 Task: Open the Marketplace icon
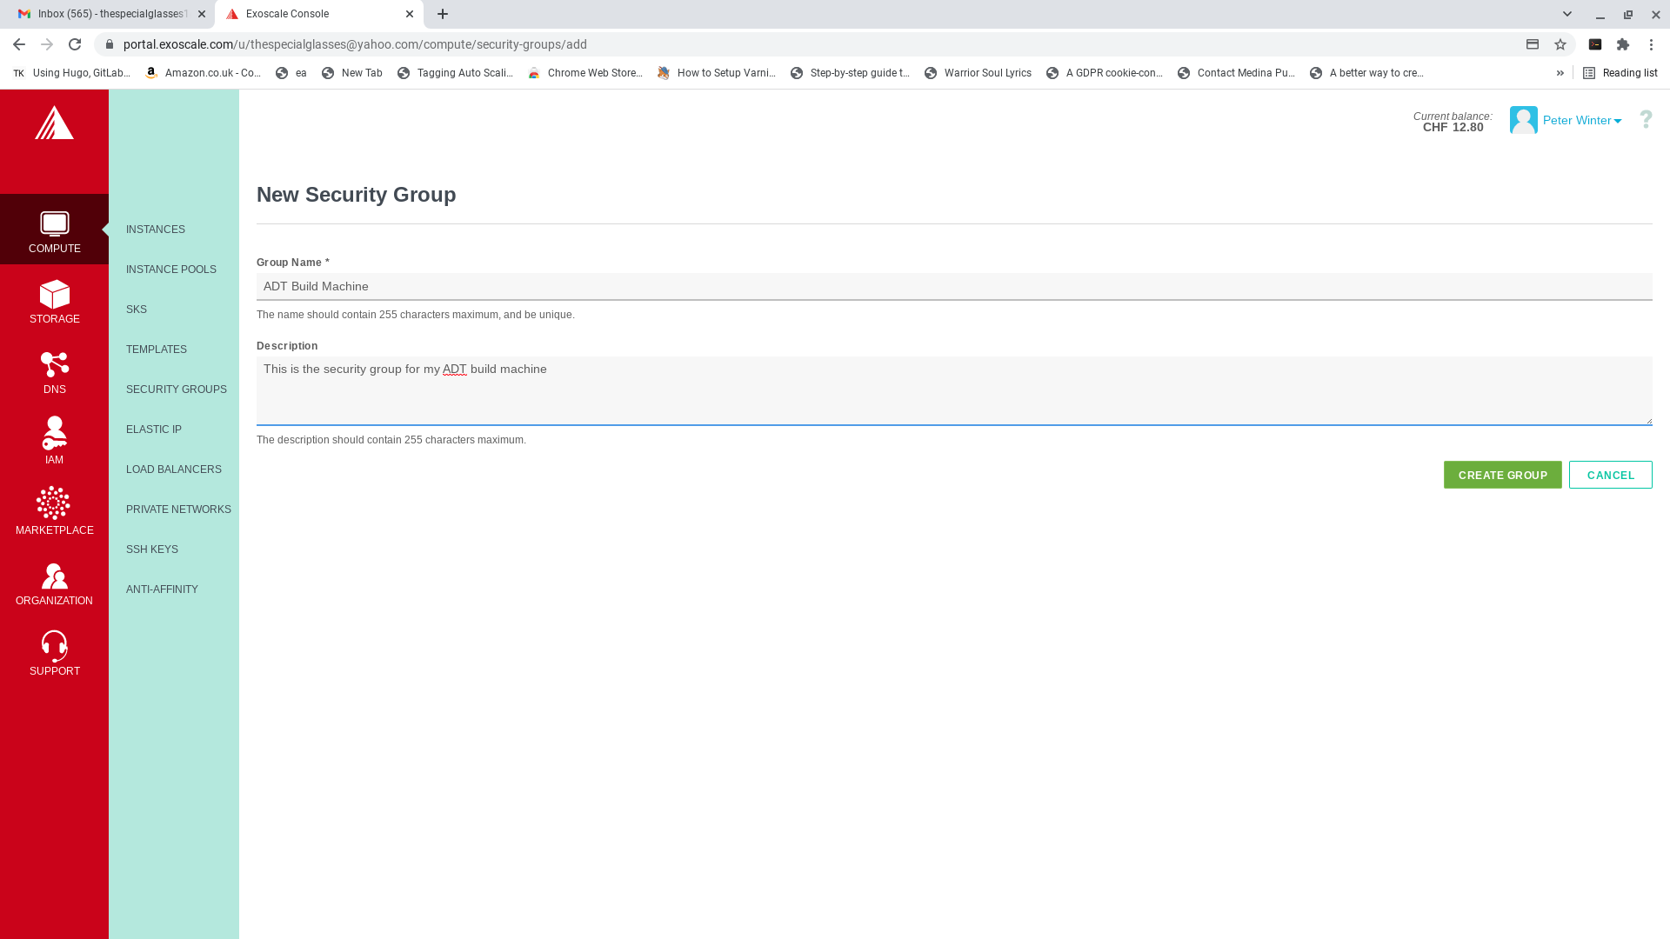(x=54, y=504)
